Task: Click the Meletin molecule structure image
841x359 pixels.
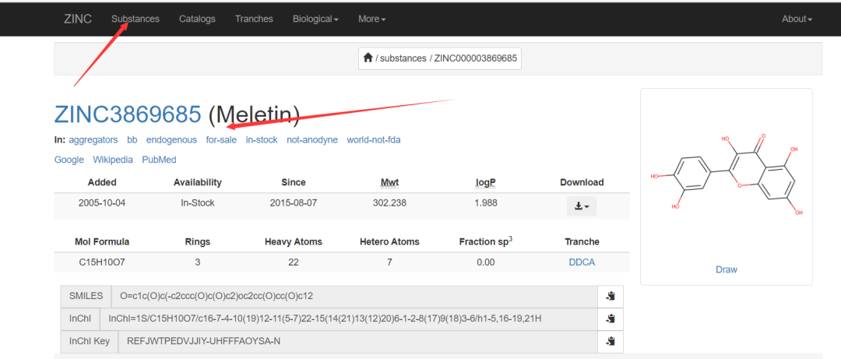Action: 727,174
